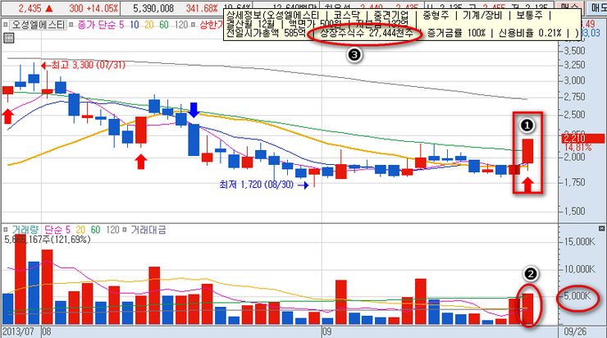Toggle the 상한가 indicator checkbox
The width and height of the screenshot is (607, 338).
pyautogui.click(x=194, y=25)
